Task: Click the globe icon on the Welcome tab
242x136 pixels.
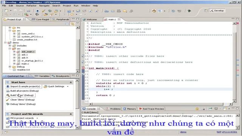Action: pyautogui.click(x=84, y=19)
